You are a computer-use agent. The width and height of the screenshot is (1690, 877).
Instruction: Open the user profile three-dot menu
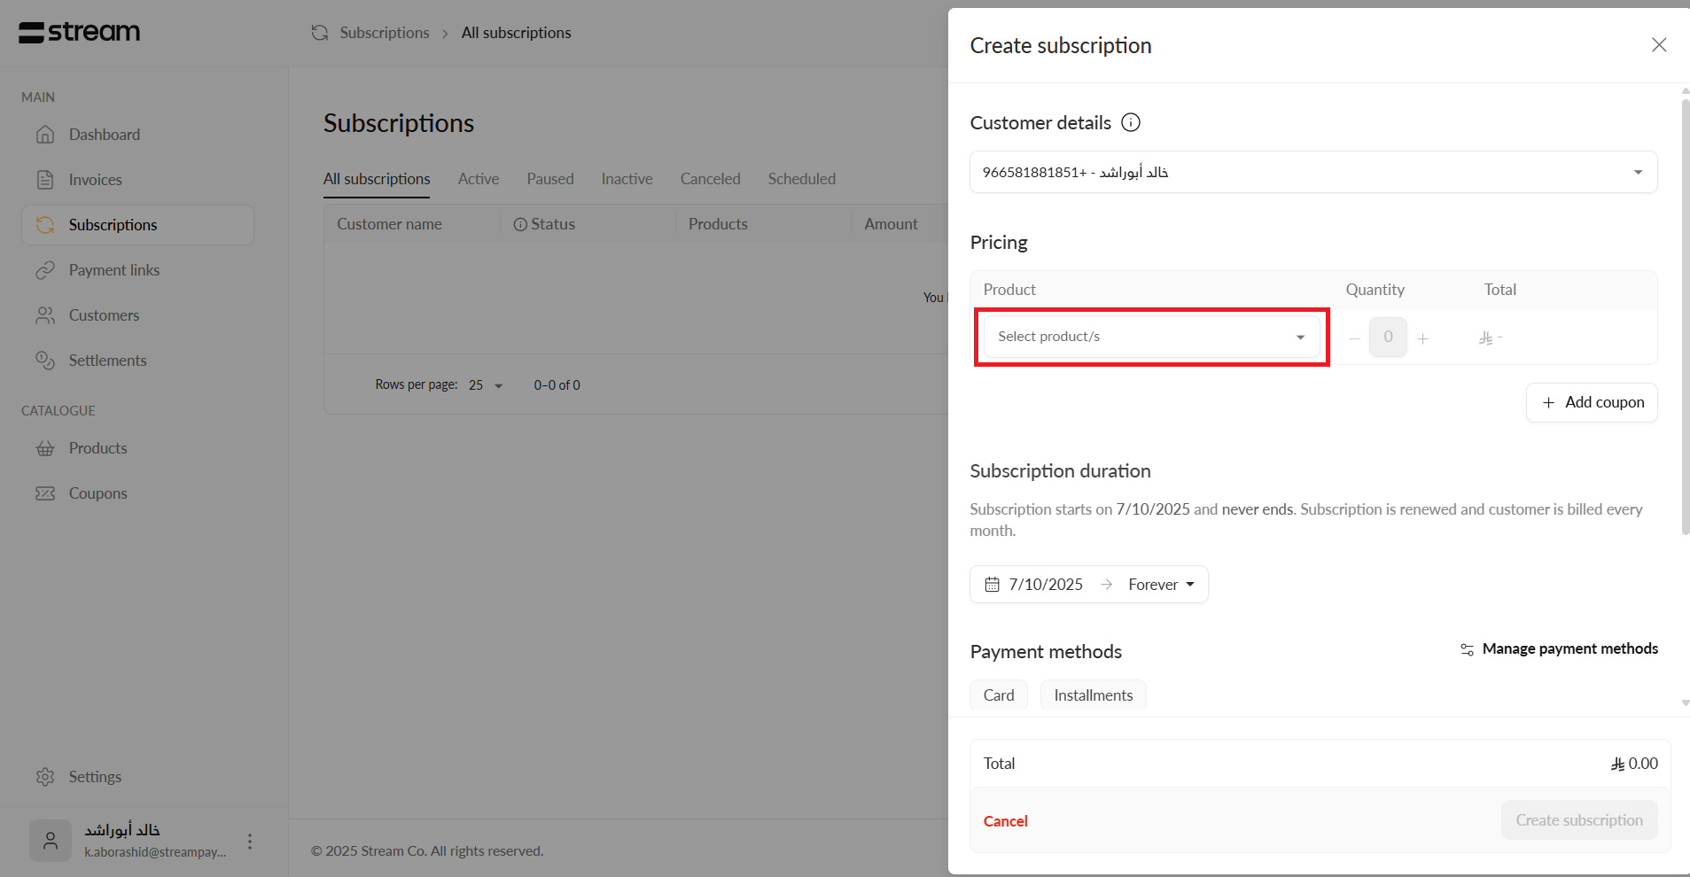pyautogui.click(x=250, y=841)
